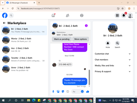Open the Chrome three-dot menu

[x=134, y=9]
